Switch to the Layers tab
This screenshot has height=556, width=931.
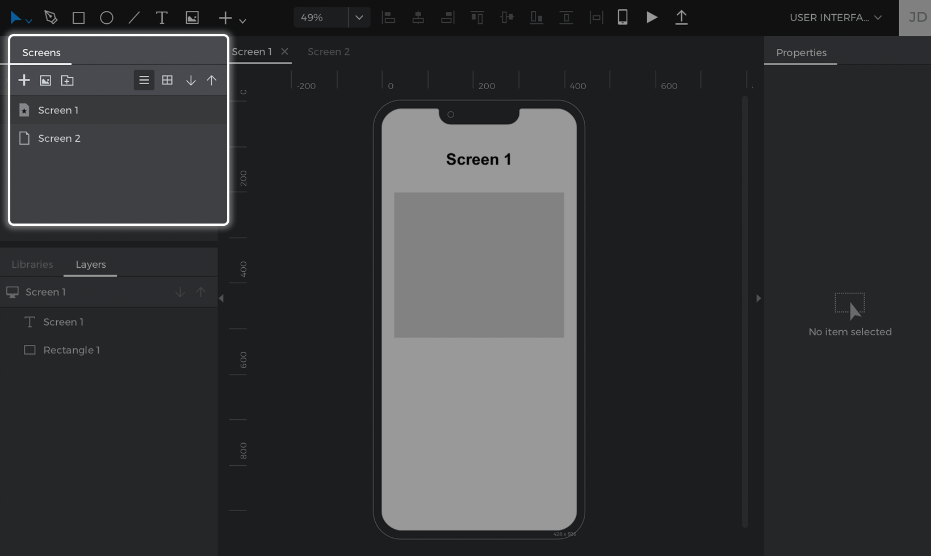pyautogui.click(x=91, y=264)
